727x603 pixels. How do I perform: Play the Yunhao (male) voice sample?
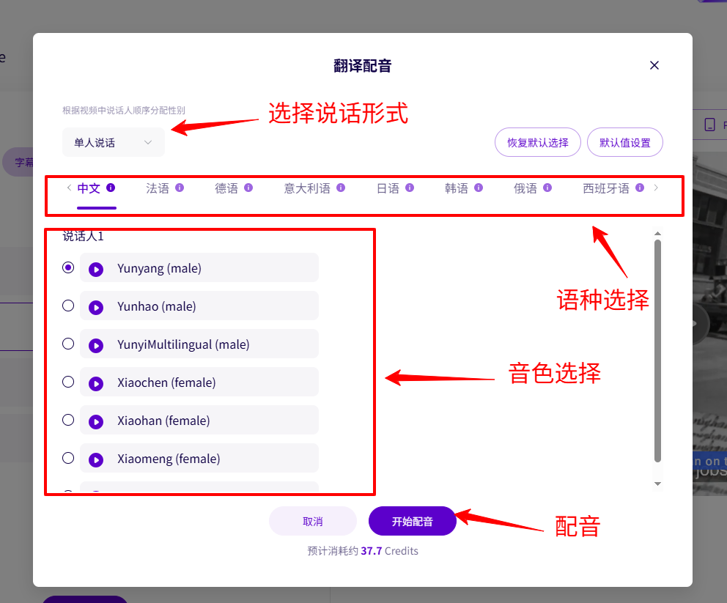pos(96,307)
